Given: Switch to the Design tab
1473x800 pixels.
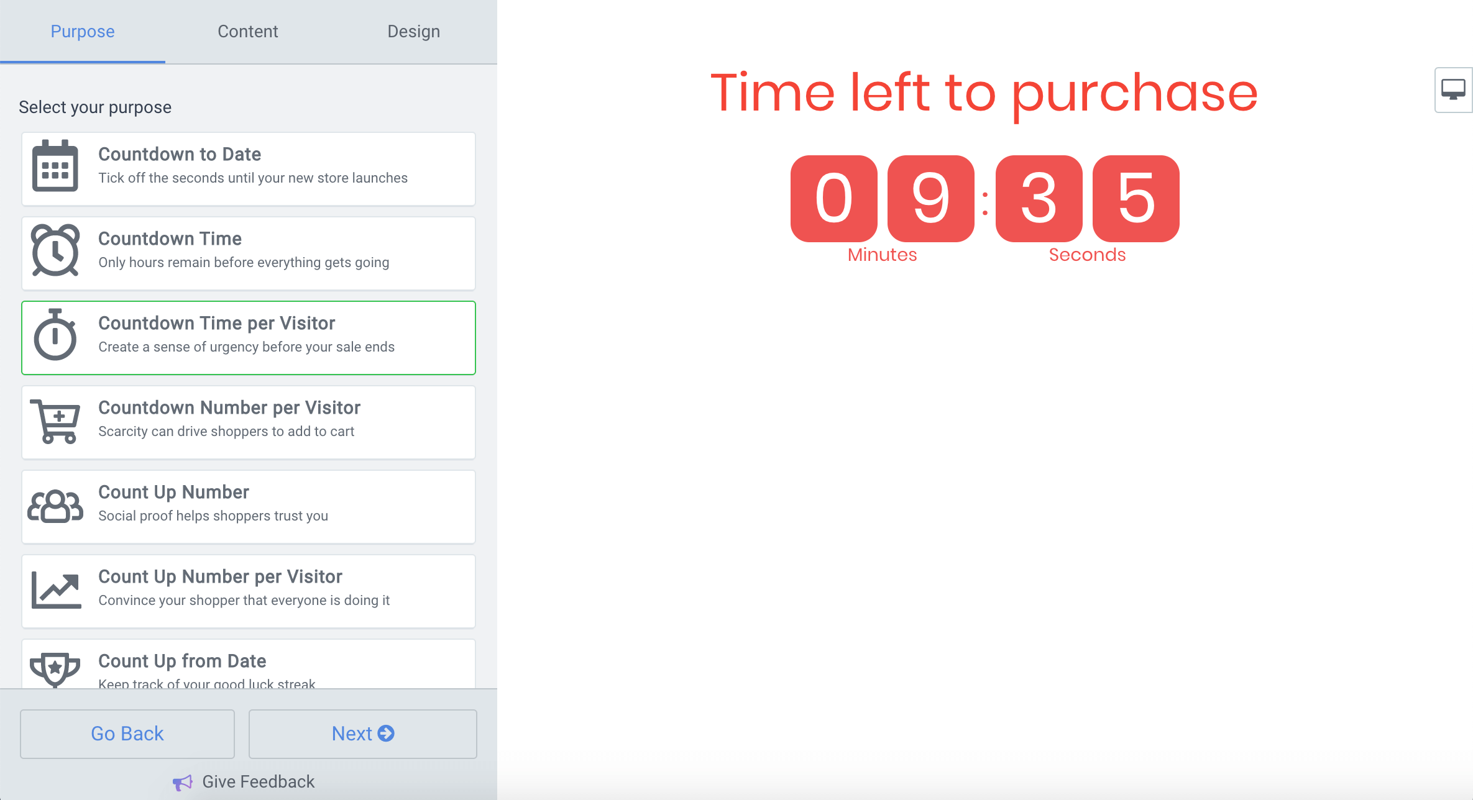Looking at the screenshot, I should click(413, 31).
